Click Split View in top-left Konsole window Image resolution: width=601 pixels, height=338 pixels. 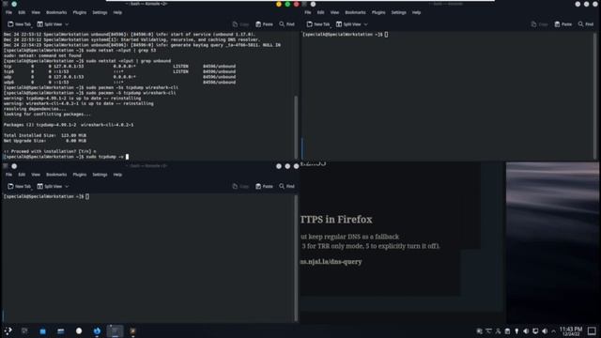tap(50, 24)
